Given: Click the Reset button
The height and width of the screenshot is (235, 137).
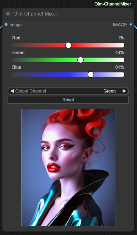Looking at the screenshot, I should (x=68, y=100).
